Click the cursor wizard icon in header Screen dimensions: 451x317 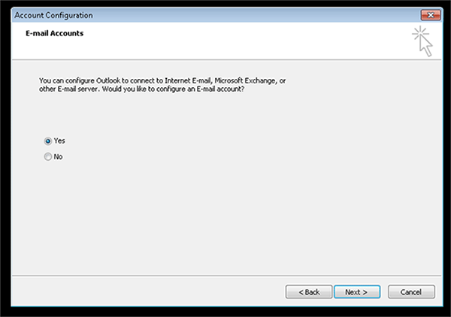pyautogui.click(x=422, y=41)
